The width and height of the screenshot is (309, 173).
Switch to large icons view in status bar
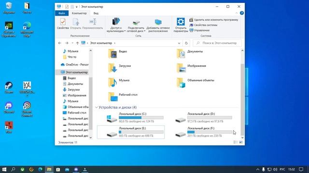pyautogui.click(x=241, y=142)
